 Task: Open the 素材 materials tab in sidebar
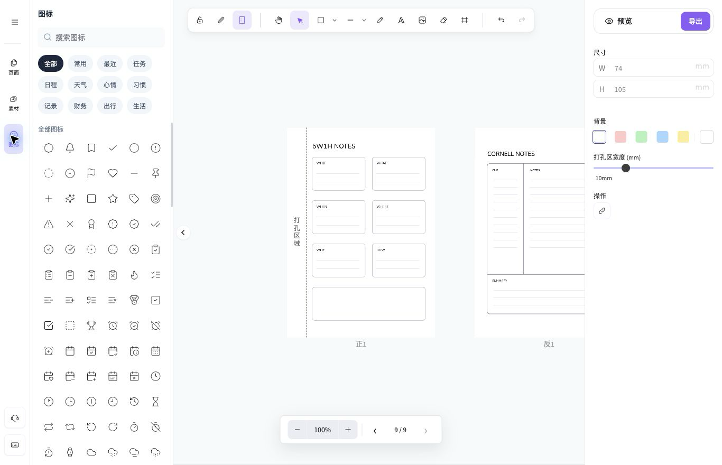[x=14, y=103]
